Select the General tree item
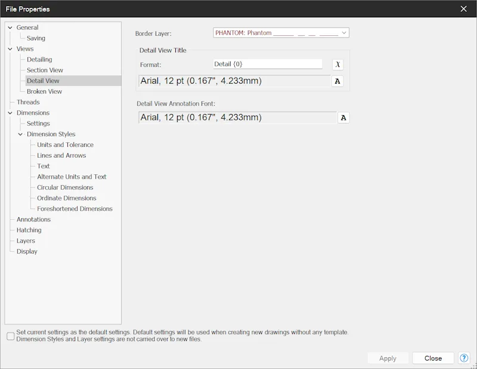This screenshot has width=477, height=369. click(x=27, y=27)
